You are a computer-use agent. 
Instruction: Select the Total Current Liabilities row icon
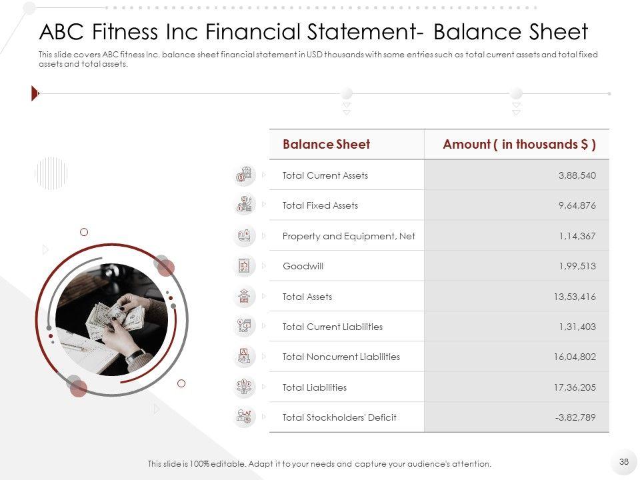point(245,326)
